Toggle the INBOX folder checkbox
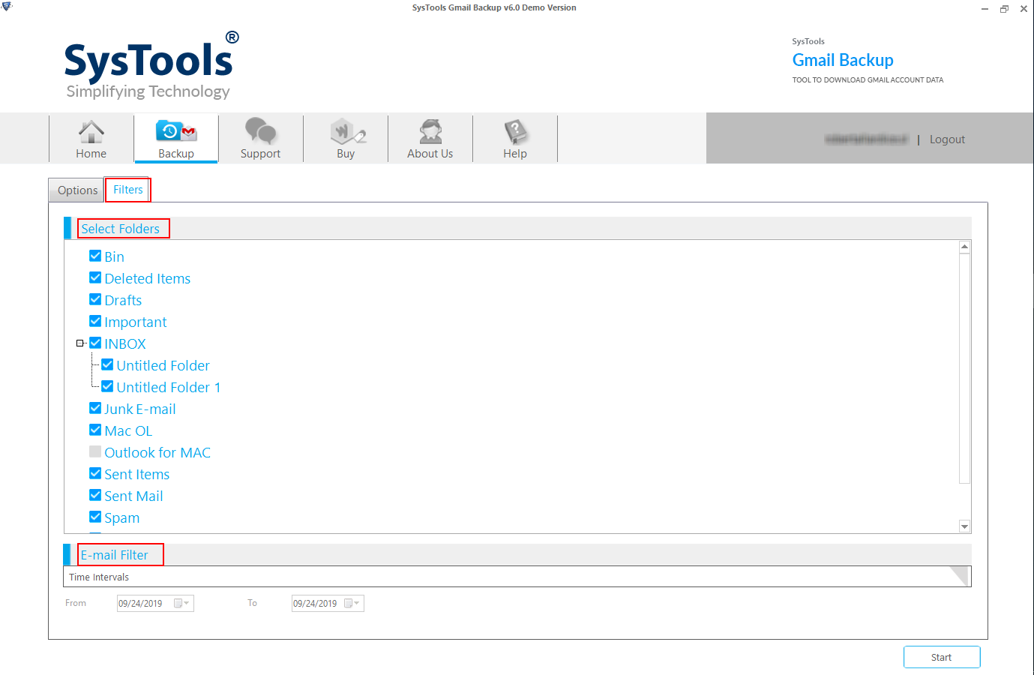 (x=95, y=343)
